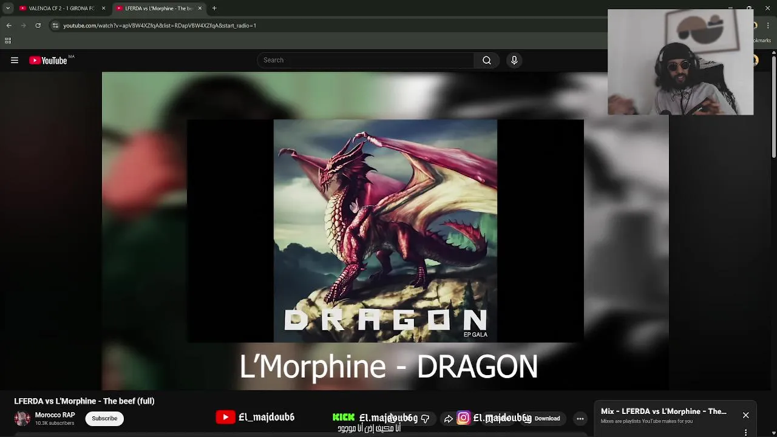Click the video title LFERDA vs L'Morphine - The beef (full)
The height and width of the screenshot is (437, 777).
click(84, 401)
